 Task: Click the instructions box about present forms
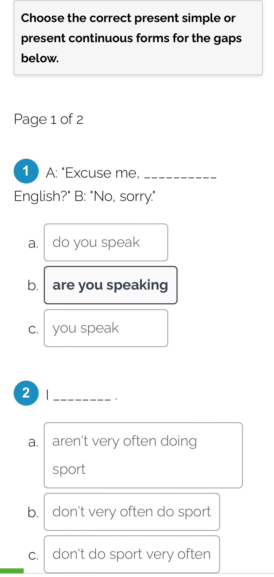pos(138,38)
